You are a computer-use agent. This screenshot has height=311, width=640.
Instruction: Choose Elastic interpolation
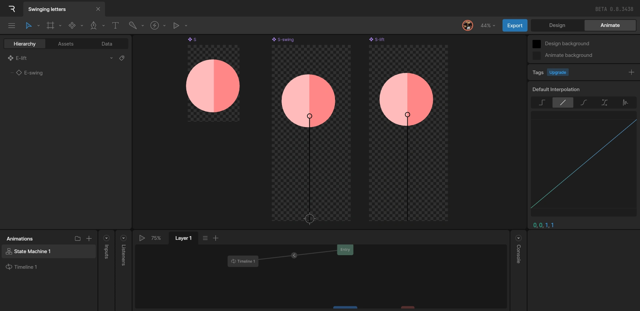625,102
